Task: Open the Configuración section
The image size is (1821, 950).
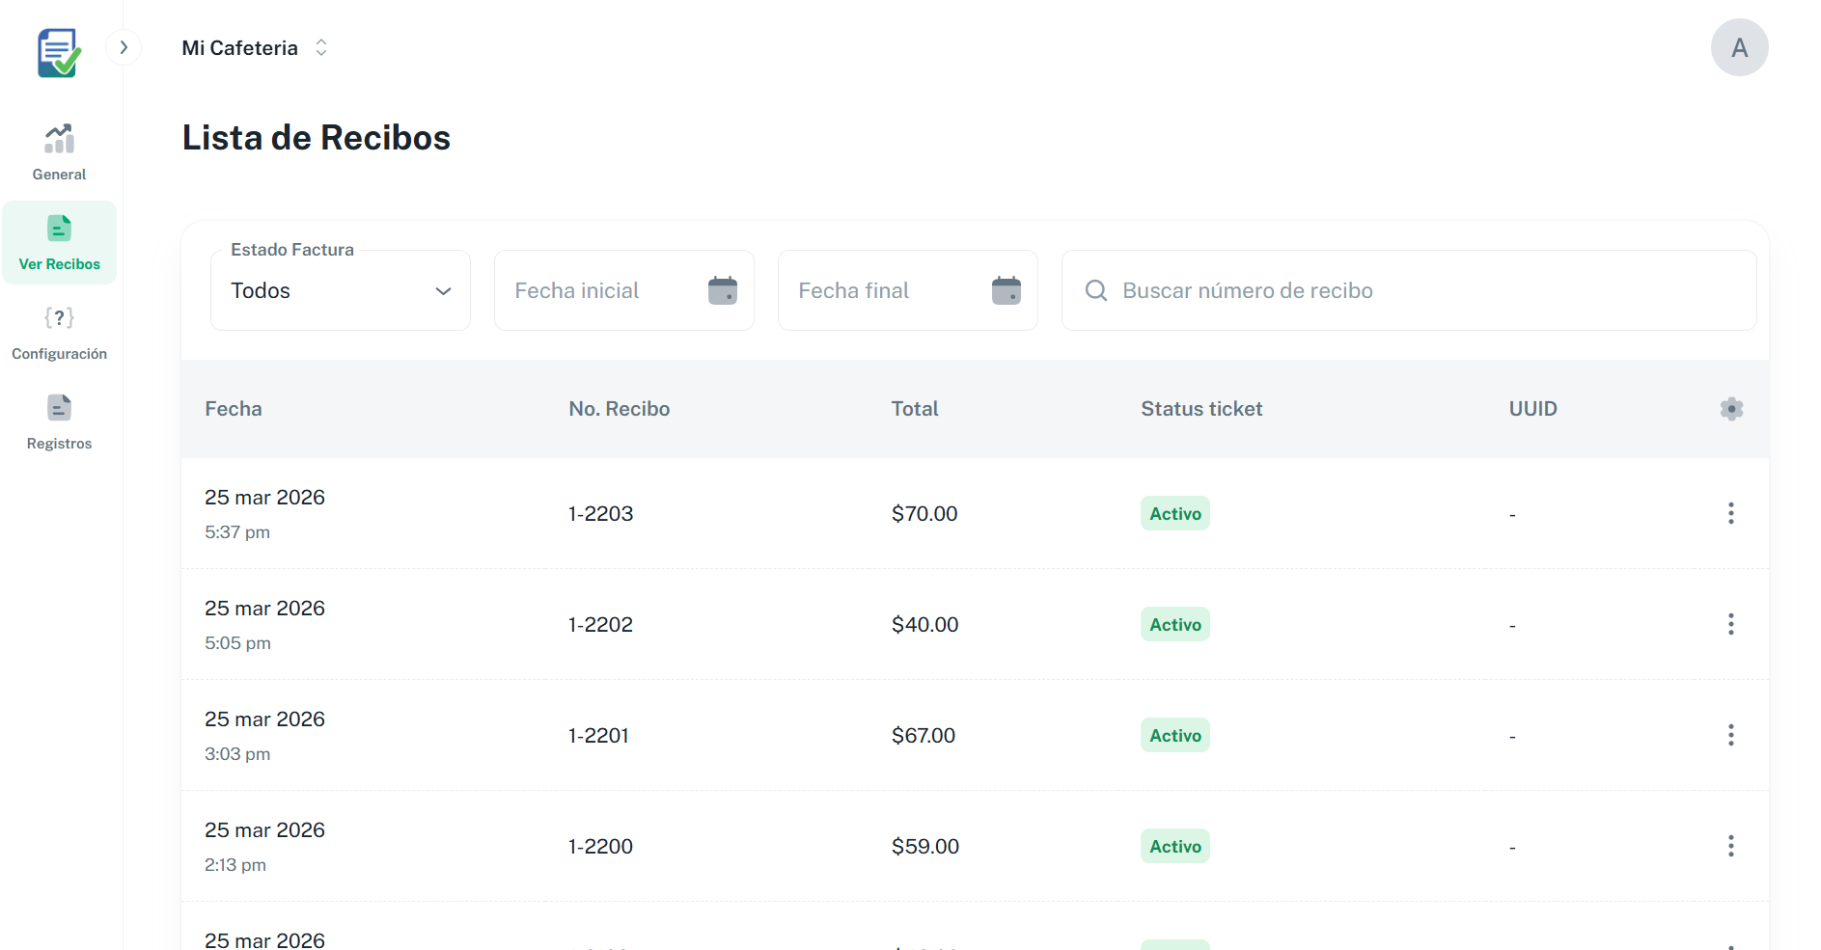Action: click(x=59, y=333)
